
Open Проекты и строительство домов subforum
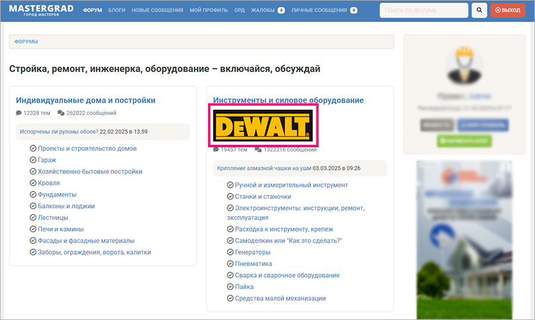[x=87, y=148]
